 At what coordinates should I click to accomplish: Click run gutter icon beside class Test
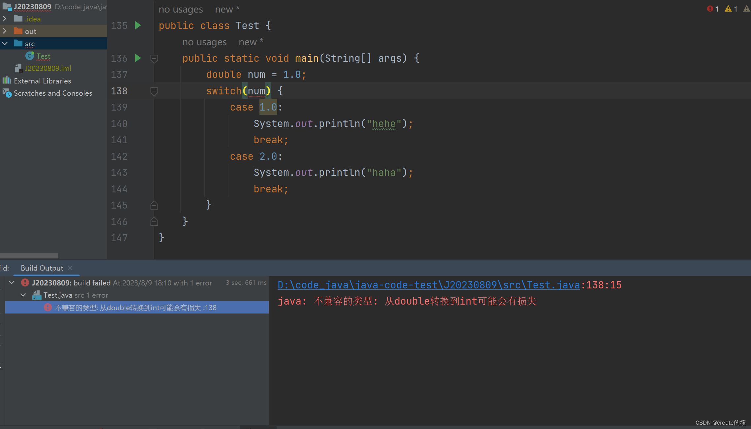pos(138,25)
